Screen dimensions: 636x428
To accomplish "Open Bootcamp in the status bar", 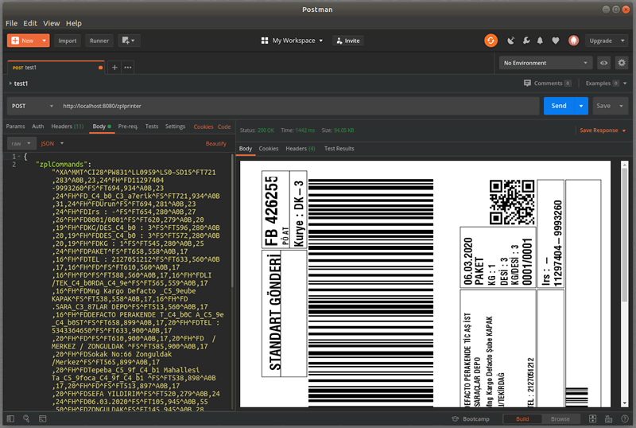I will pyautogui.click(x=471, y=418).
